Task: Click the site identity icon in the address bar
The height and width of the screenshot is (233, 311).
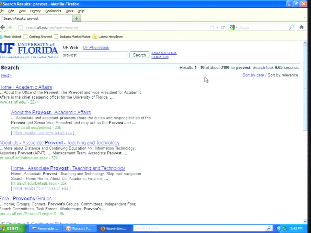Action: click(20, 28)
